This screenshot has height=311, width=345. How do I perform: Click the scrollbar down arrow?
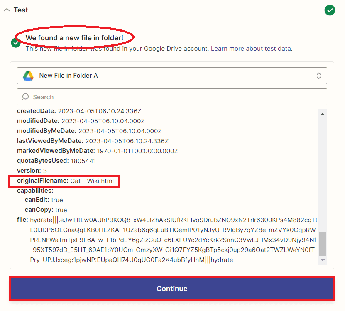coord(323,260)
